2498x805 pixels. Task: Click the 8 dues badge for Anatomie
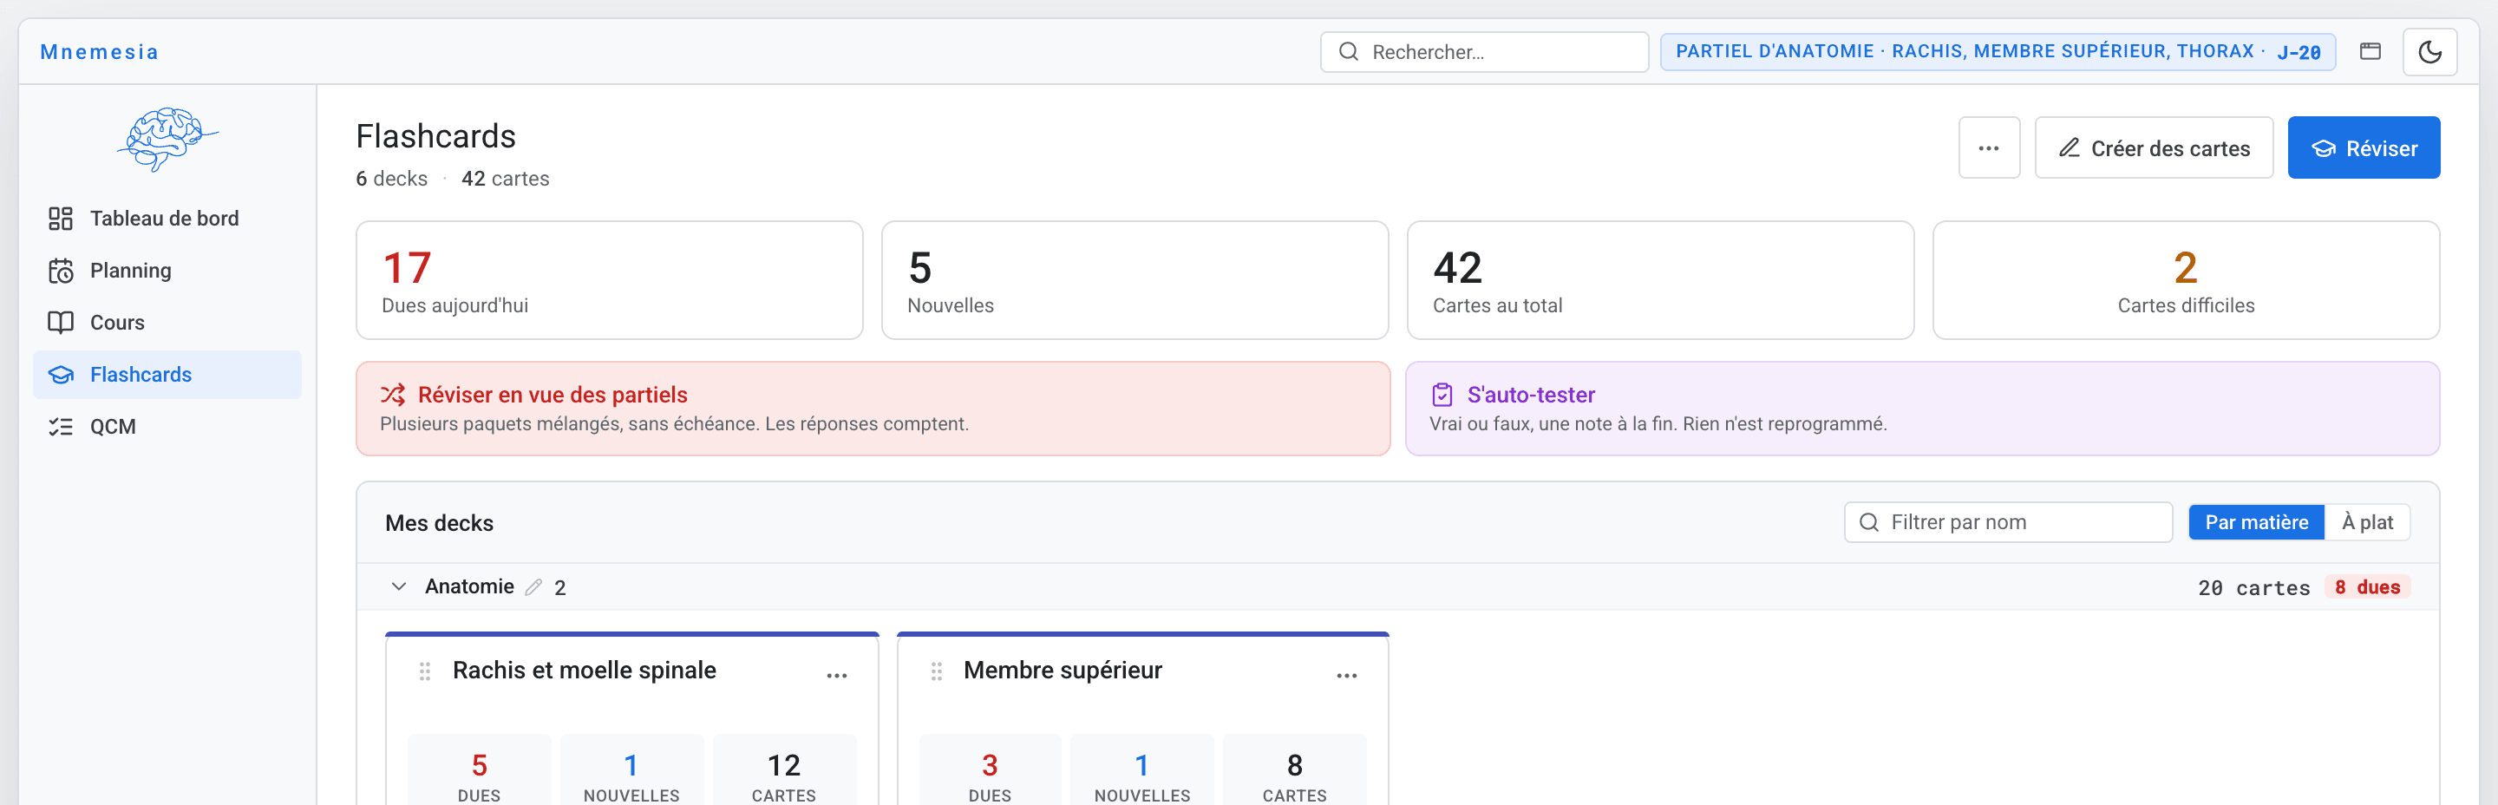(x=2367, y=588)
